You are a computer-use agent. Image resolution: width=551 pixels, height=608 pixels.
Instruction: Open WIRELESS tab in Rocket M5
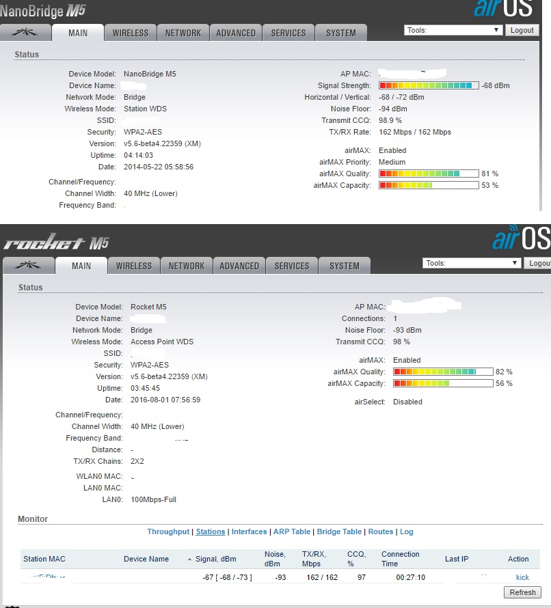coord(134,266)
